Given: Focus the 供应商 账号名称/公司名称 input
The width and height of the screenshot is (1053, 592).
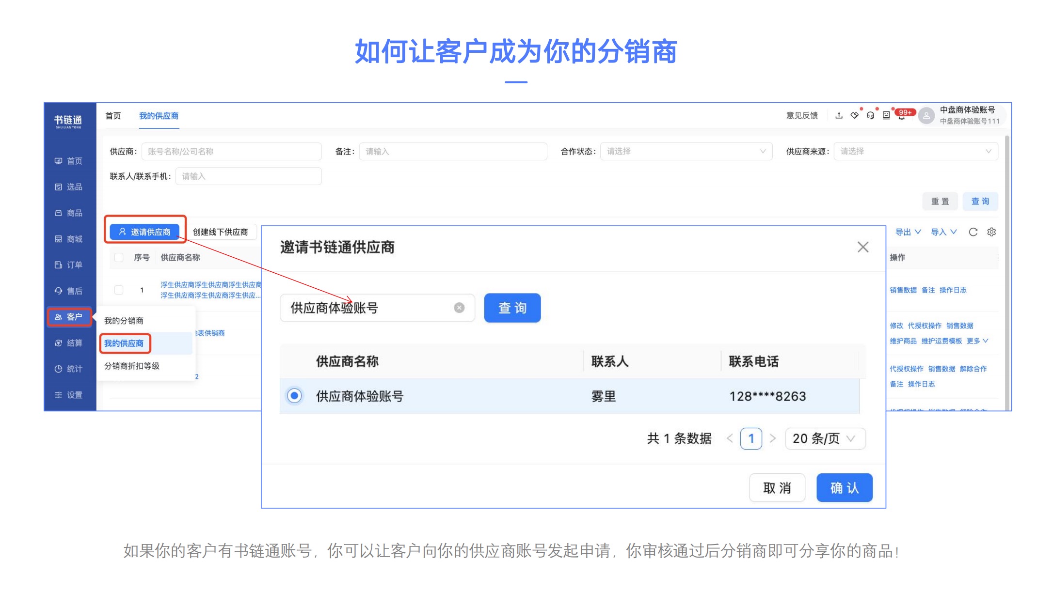Looking at the screenshot, I should point(232,151).
